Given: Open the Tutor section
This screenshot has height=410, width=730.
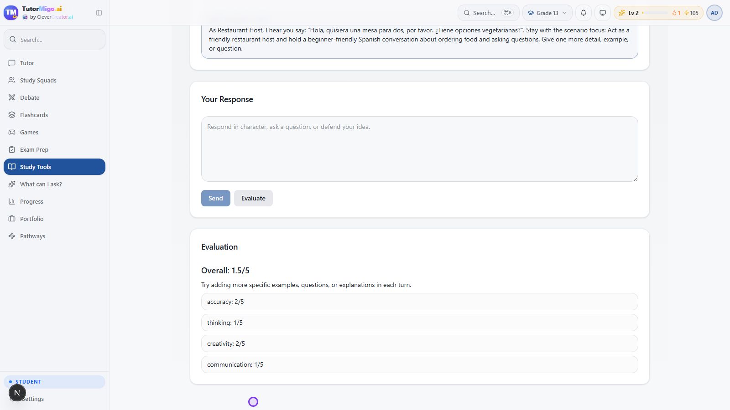Looking at the screenshot, I should [x=54, y=63].
